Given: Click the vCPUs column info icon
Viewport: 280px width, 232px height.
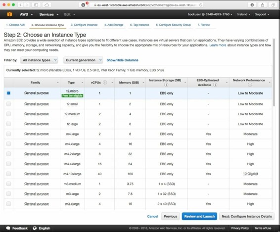Looking at the screenshot, I should coord(105,82).
